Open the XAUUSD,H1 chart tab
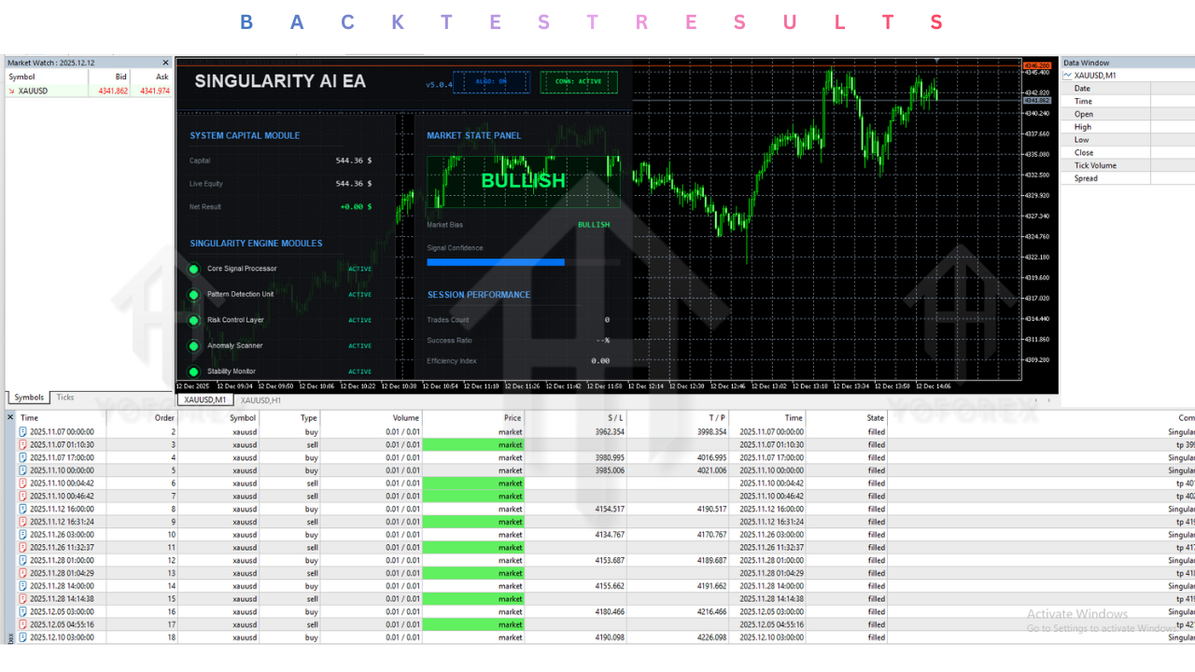The image size is (1195, 672). pos(260,399)
